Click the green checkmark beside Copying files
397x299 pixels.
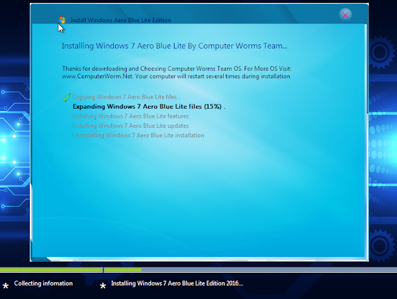[x=67, y=98]
